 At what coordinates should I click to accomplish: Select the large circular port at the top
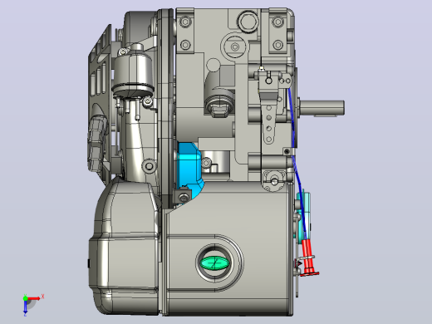pos(248,22)
